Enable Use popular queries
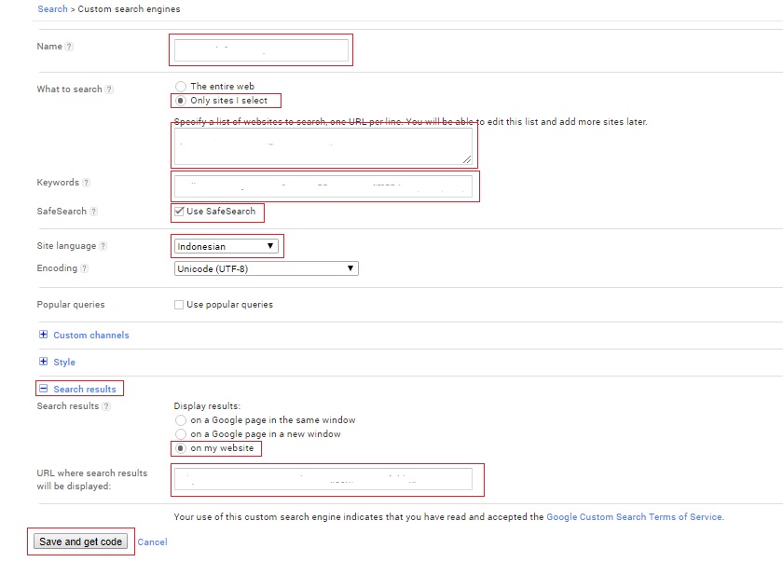Screen dimensions: 783x562 177,304
